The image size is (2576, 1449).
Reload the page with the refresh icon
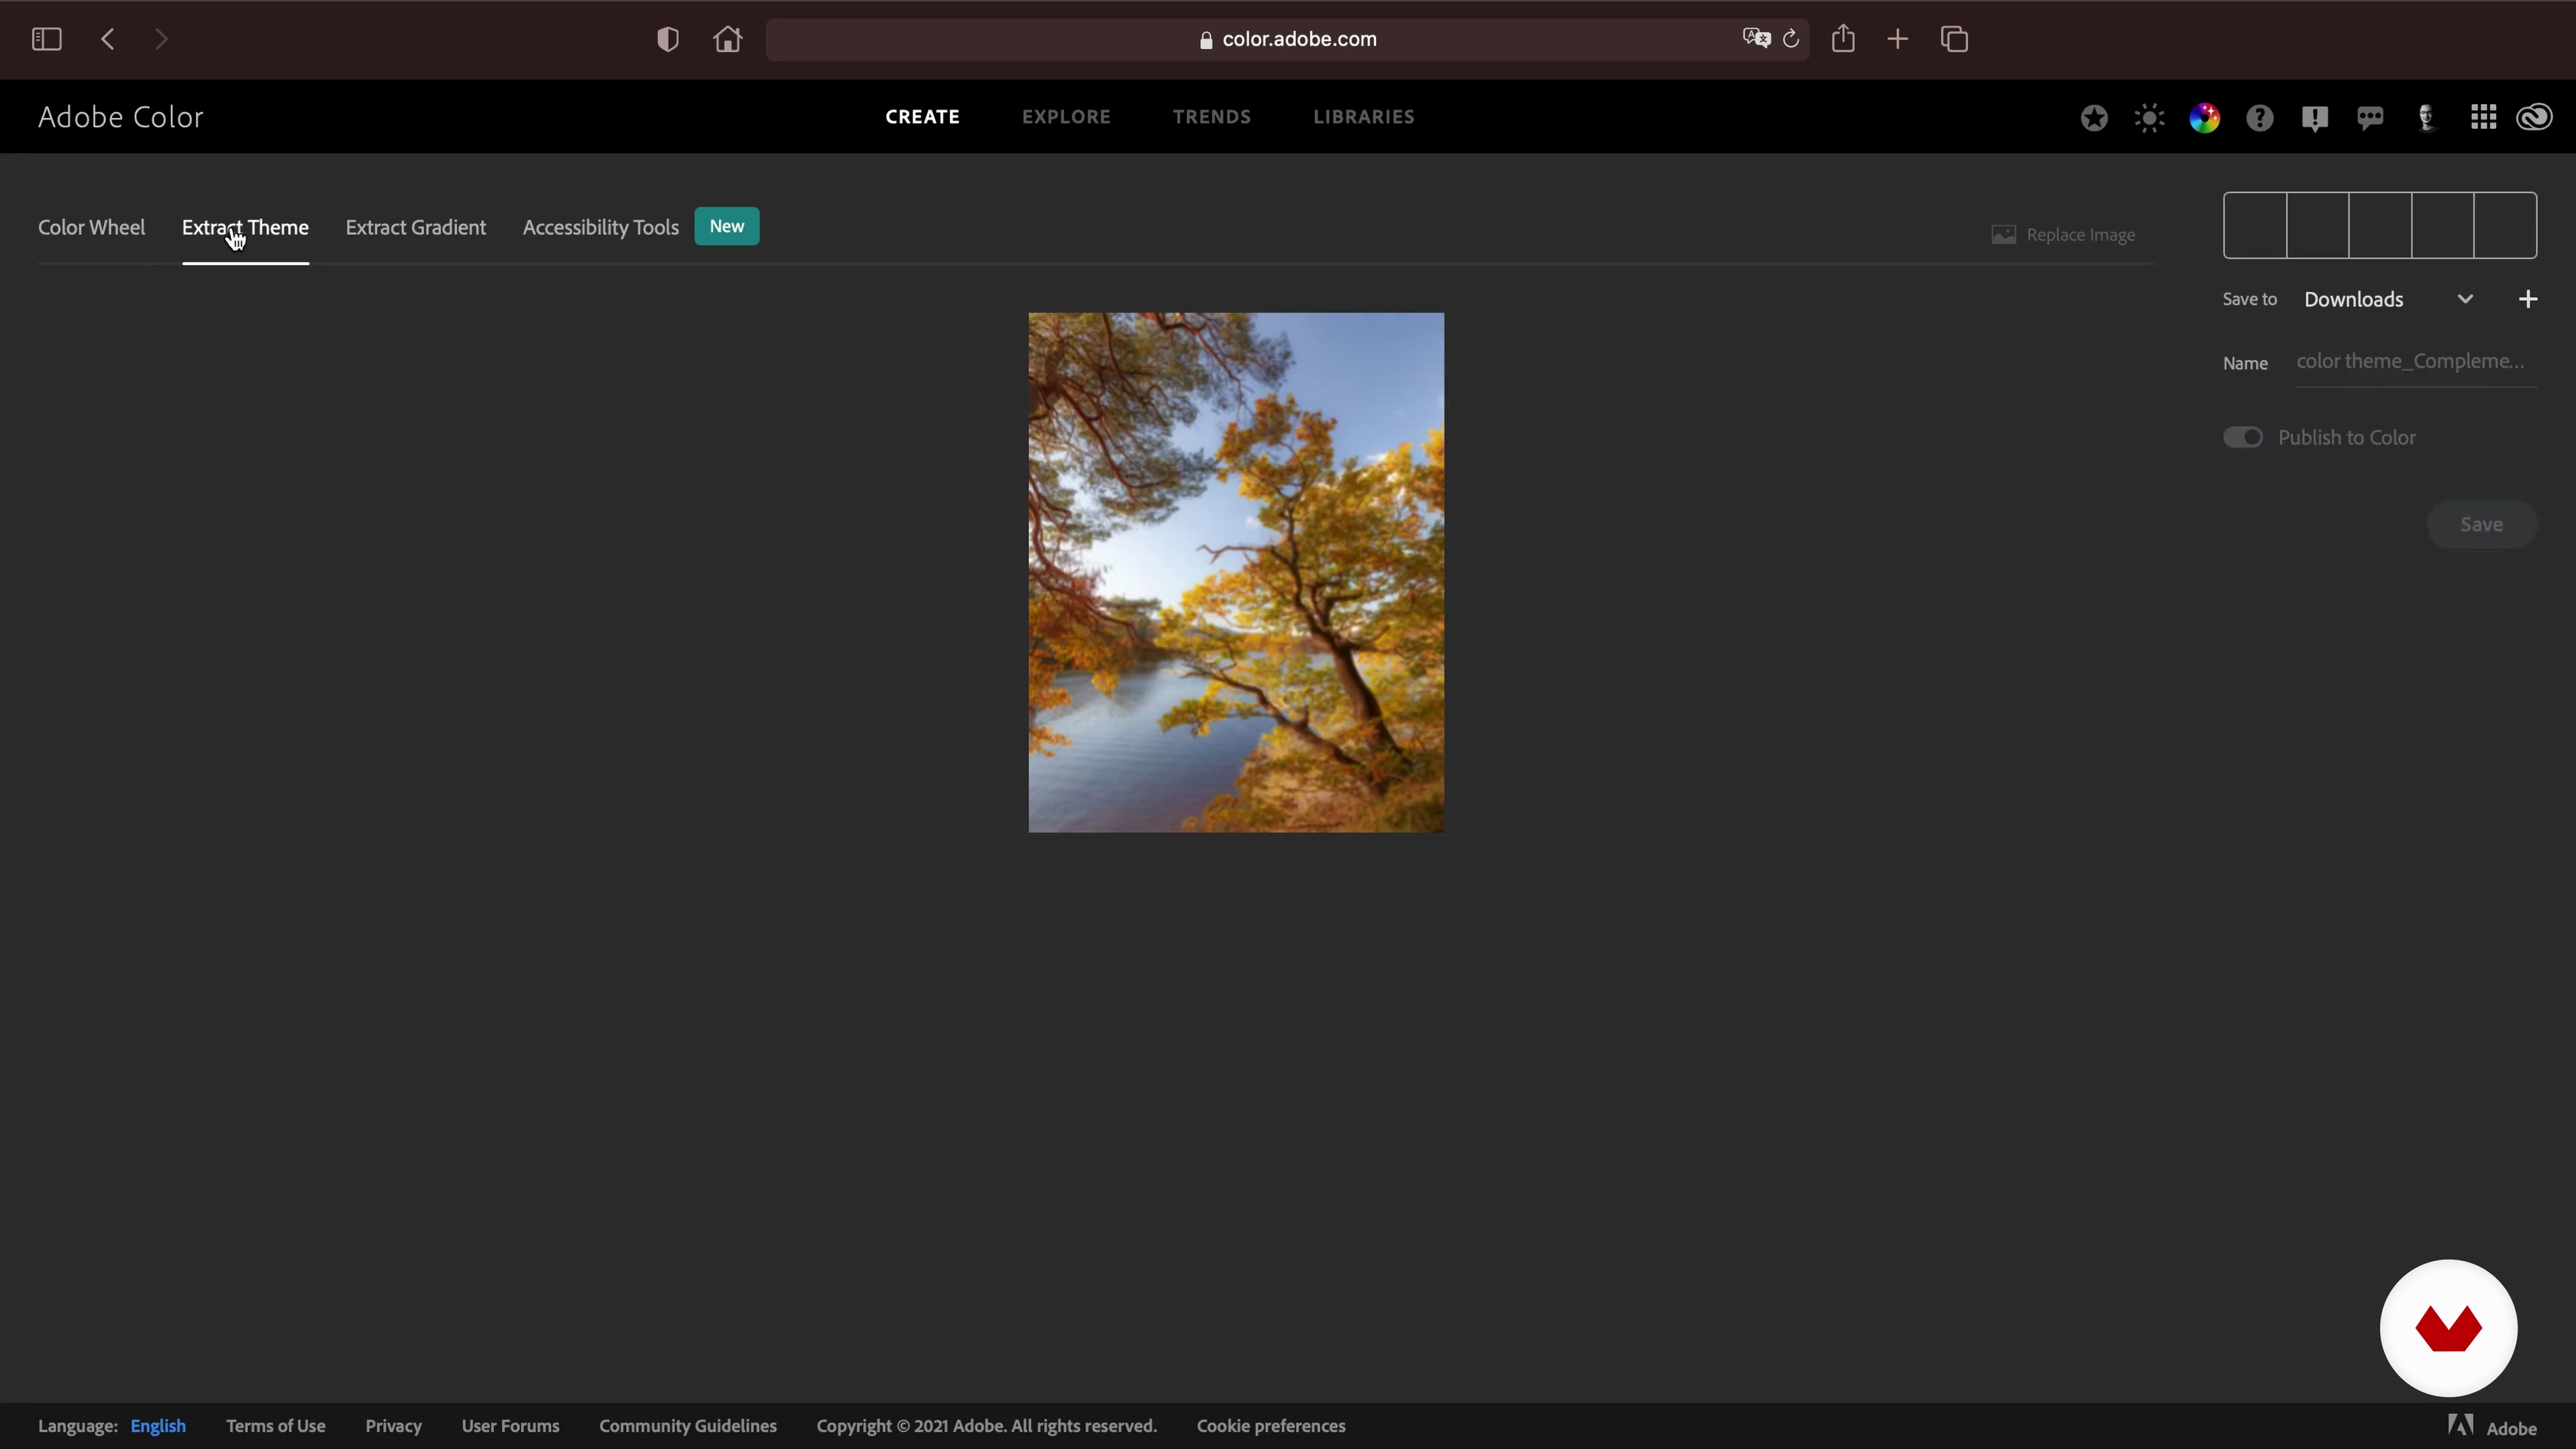pyautogui.click(x=1791, y=39)
